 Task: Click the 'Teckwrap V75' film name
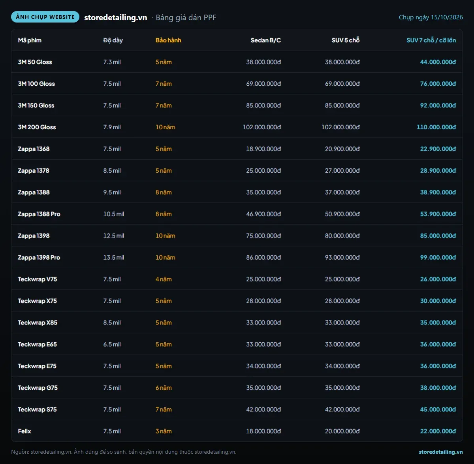coord(38,279)
